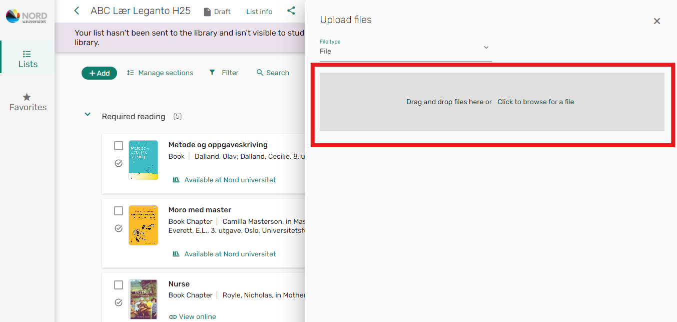Open the Favorites sidebar section
This screenshot has height=322, width=677.
(28, 102)
